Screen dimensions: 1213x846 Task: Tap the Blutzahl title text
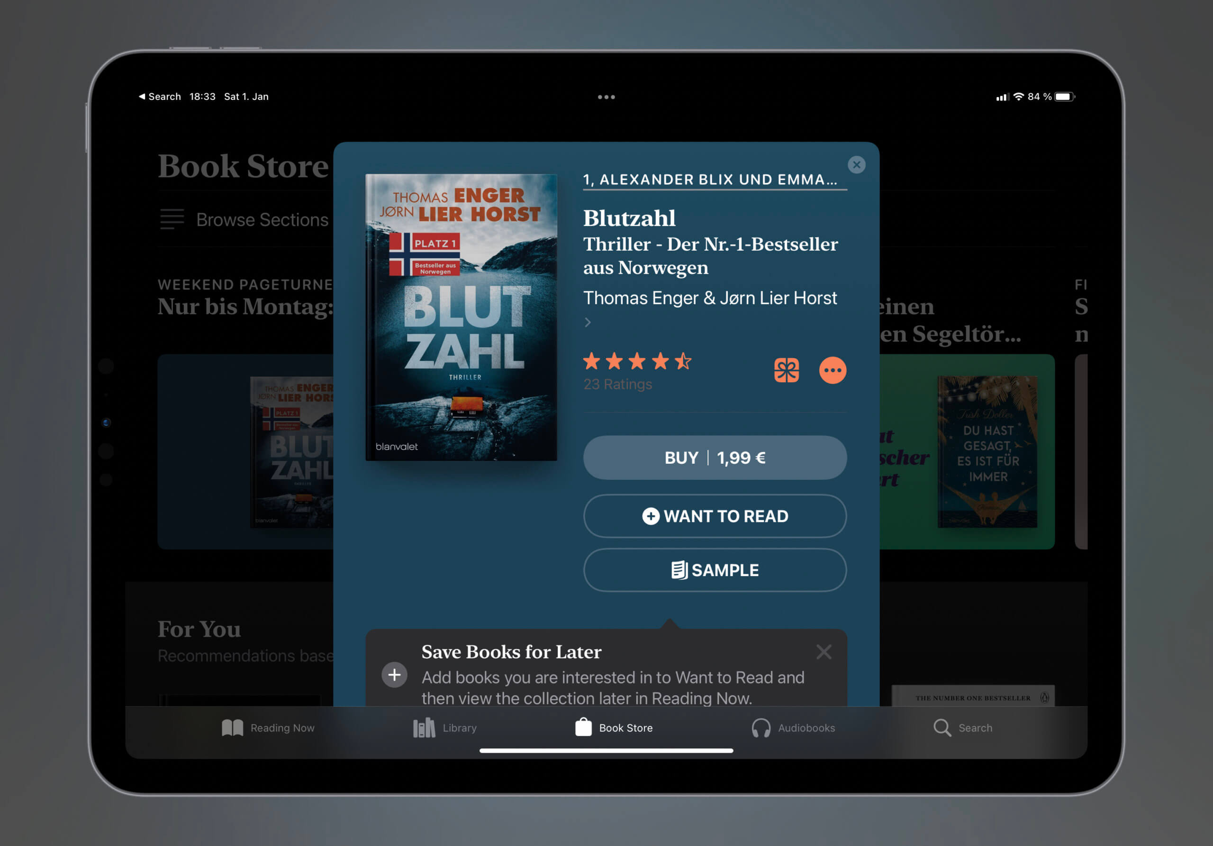629,218
